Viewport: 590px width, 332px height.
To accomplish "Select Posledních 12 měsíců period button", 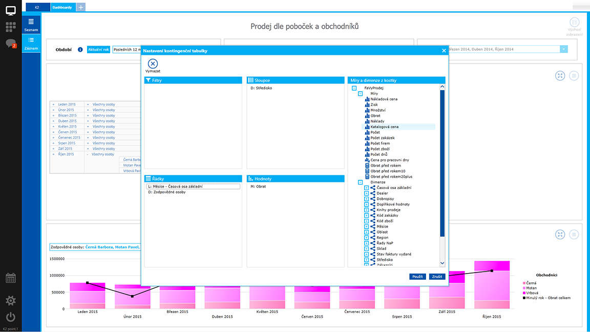I will (x=127, y=49).
